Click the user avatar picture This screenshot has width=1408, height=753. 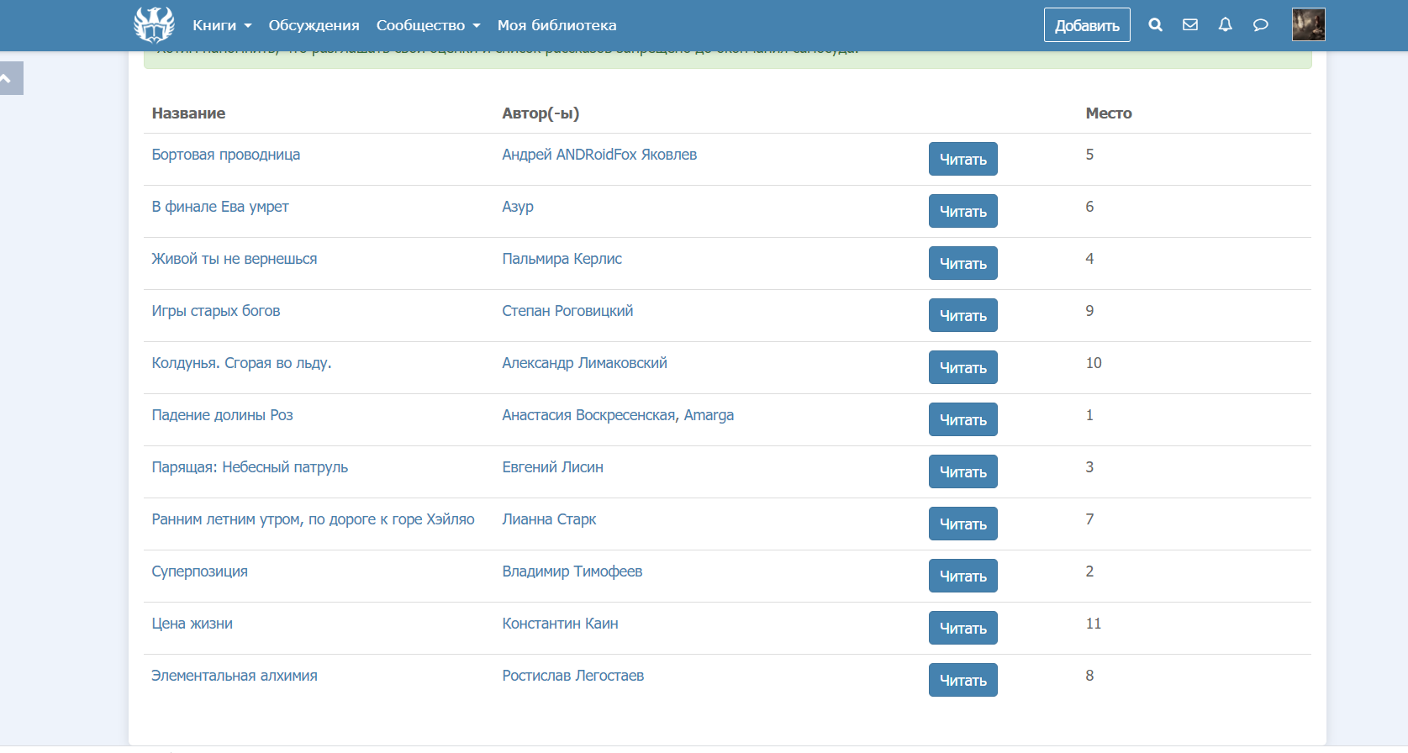point(1308,24)
